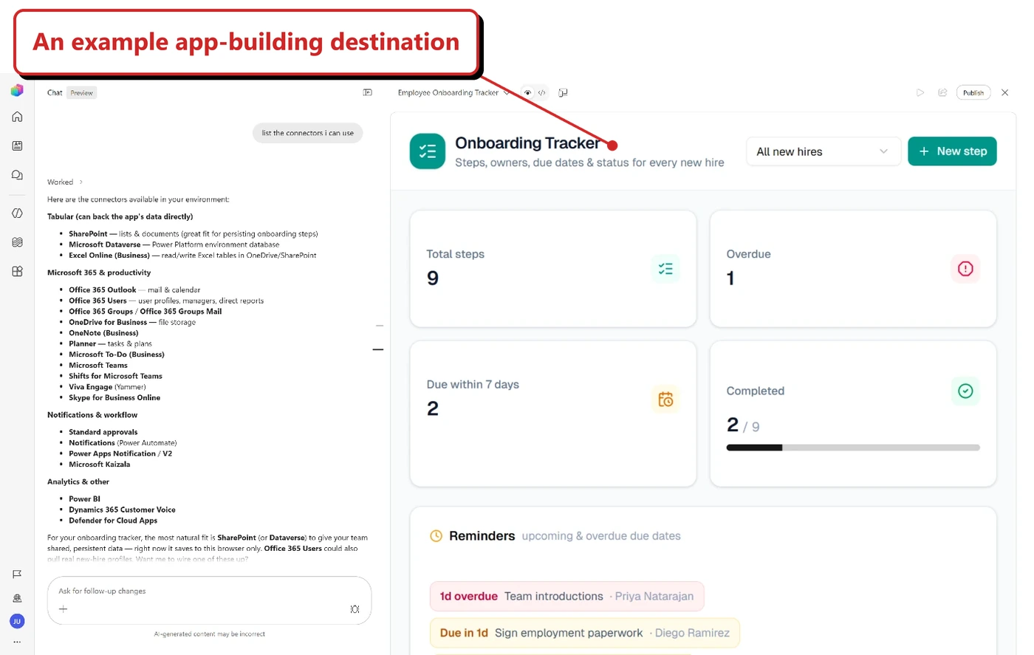1034x655 pixels.
Task: Click the Publish button
Action: [973, 92]
